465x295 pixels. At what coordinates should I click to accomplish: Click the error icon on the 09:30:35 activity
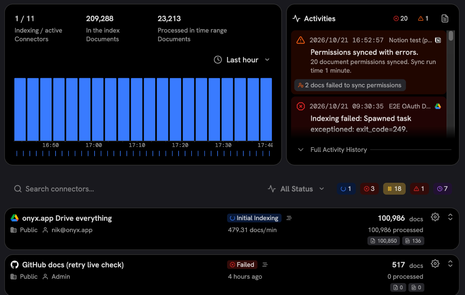click(301, 106)
